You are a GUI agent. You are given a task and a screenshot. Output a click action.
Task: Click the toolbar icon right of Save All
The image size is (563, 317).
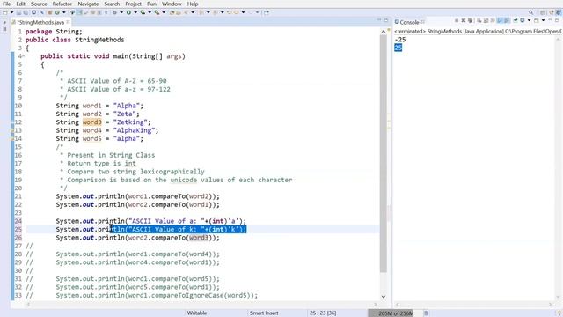(x=33, y=12)
